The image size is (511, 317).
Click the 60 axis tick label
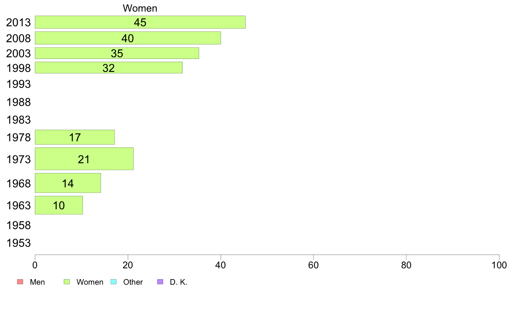point(313,265)
